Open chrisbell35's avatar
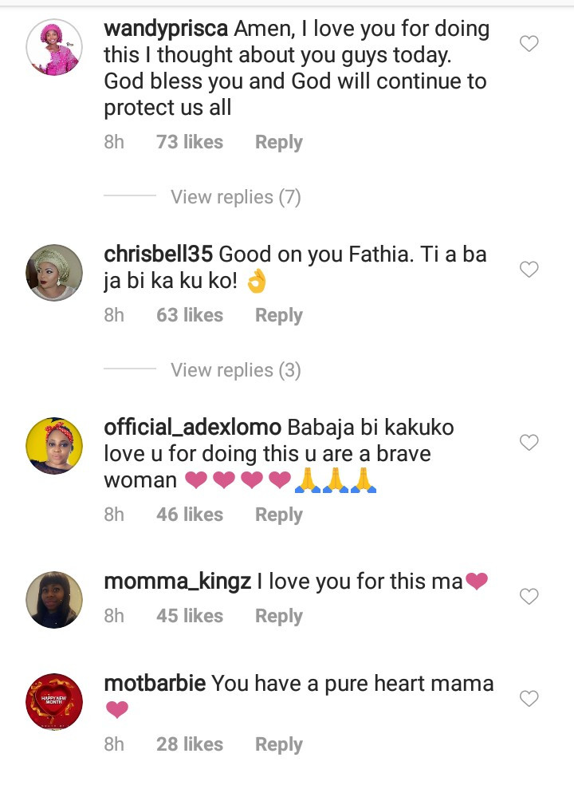The width and height of the screenshot is (574, 785). click(x=54, y=273)
